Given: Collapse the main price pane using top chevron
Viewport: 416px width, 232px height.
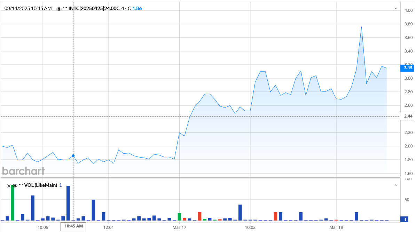Looking at the screenshot, I should pyautogui.click(x=395, y=8).
